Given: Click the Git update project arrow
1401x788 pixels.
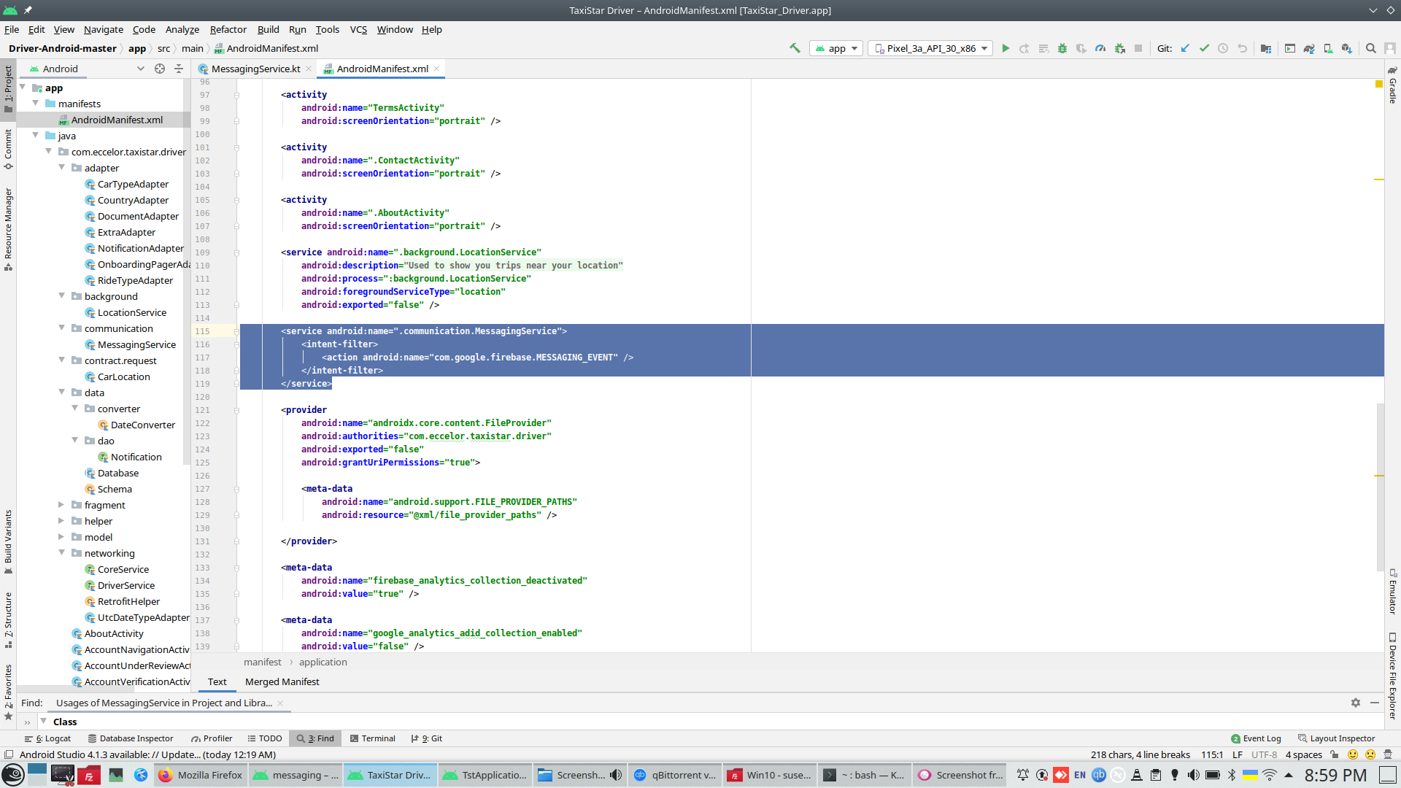Looking at the screenshot, I should pyautogui.click(x=1185, y=48).
